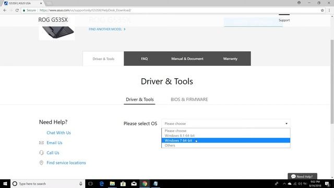This screenshot has width=334, height=188.
Task: Click the FIND ANOTHER MODEL link
Action: click(x=107, y=29)
